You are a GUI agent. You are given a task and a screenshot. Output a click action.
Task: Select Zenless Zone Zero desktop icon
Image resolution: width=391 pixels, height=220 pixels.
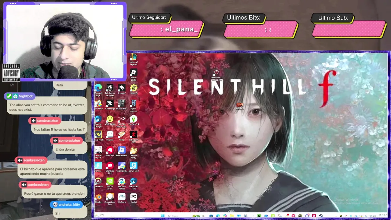[110, 200]
